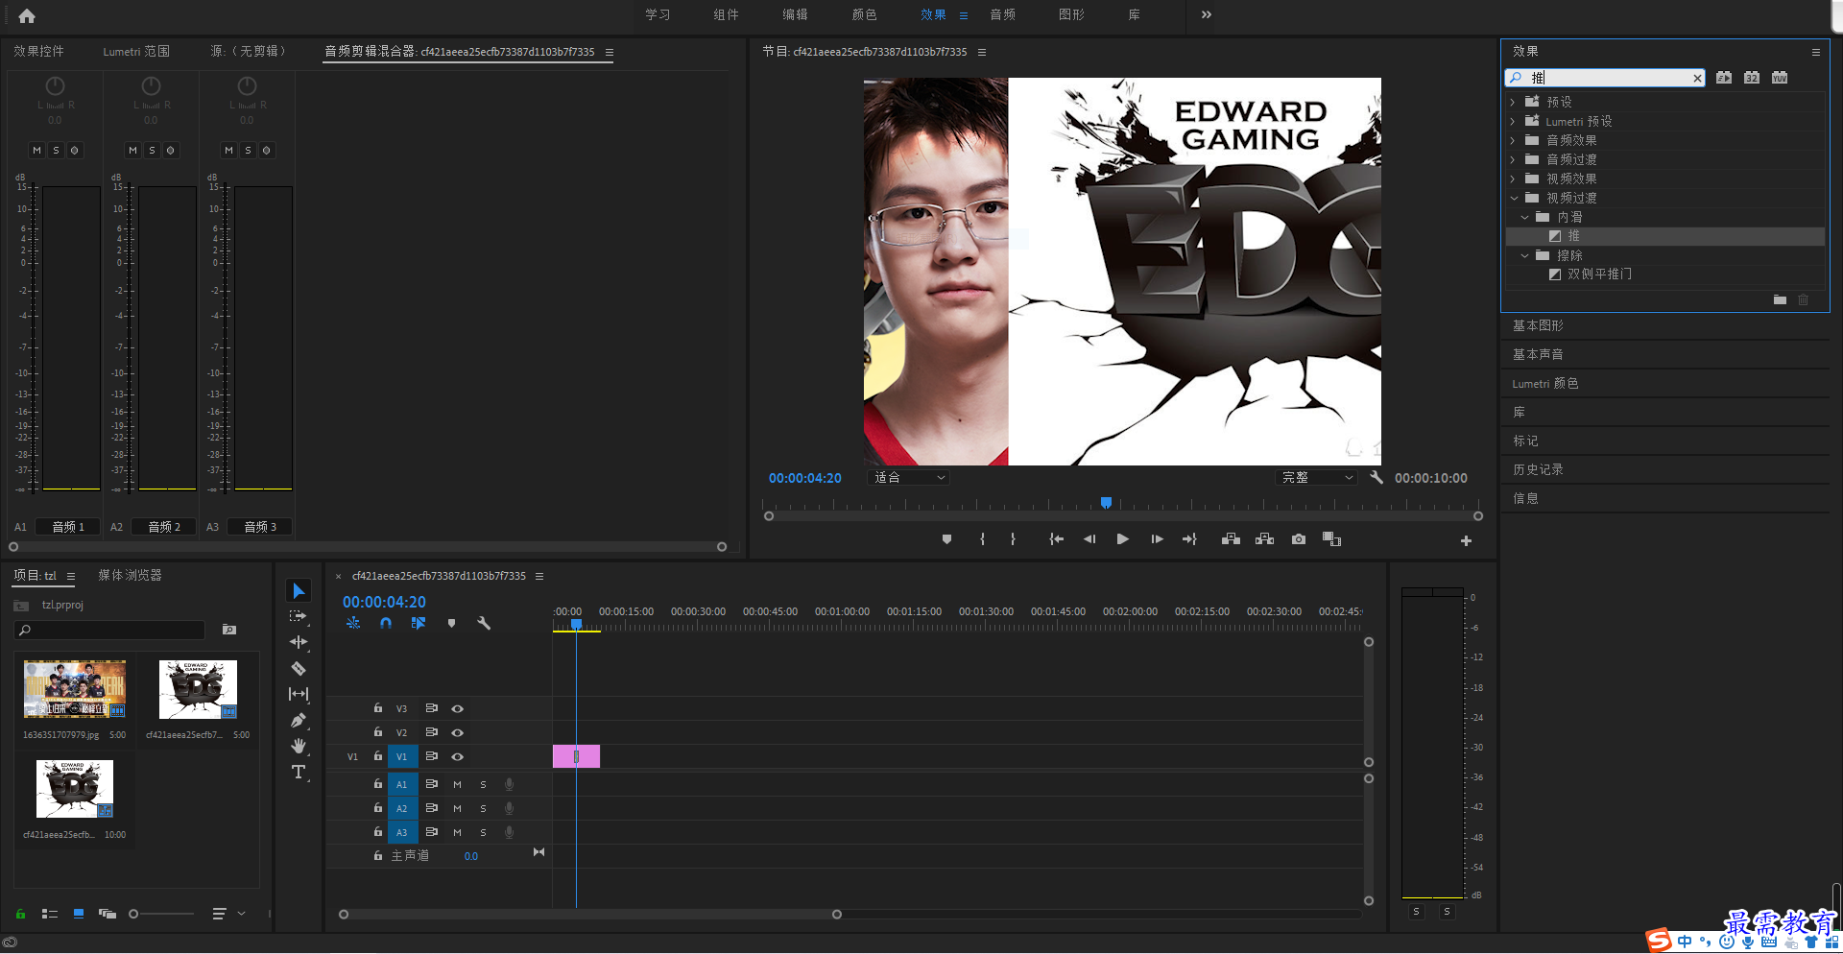
Task: Mute Audio 1 in mixer
Action: (36, 150)
